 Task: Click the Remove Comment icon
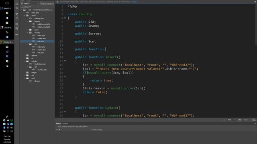[x=17, y=28]
